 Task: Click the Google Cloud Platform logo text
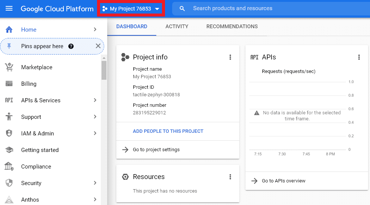[57, 9]
